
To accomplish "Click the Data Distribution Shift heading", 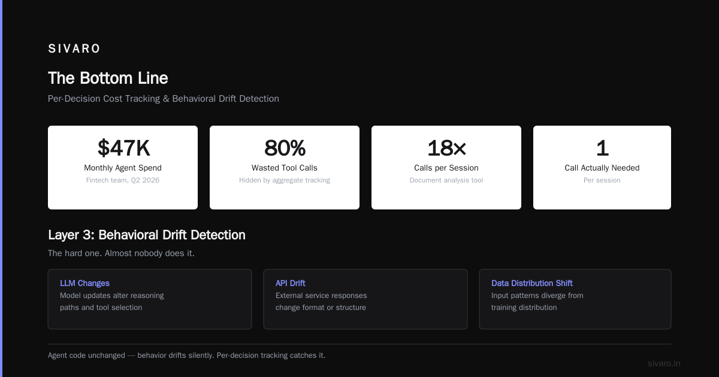I will pyautogui.click(x=532, y=283).
